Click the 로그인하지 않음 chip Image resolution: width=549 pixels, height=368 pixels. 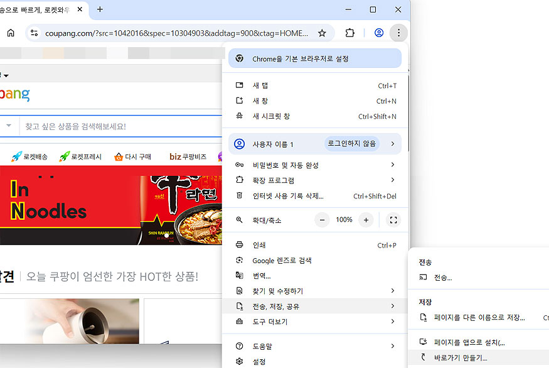click(351, 144)
